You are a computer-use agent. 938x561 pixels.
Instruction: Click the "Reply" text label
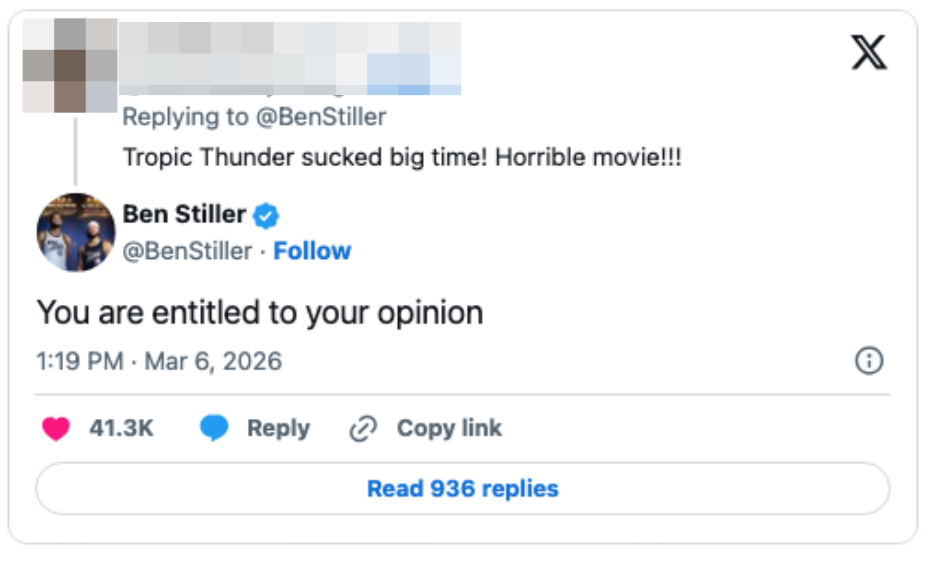click(x=278, y=428)
